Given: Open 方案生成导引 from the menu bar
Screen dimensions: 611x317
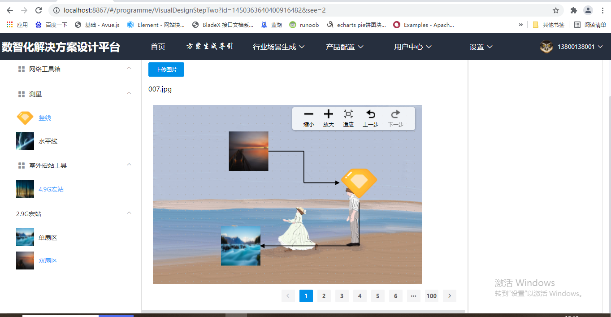Looking at the screenshot, I should [210, 46].
